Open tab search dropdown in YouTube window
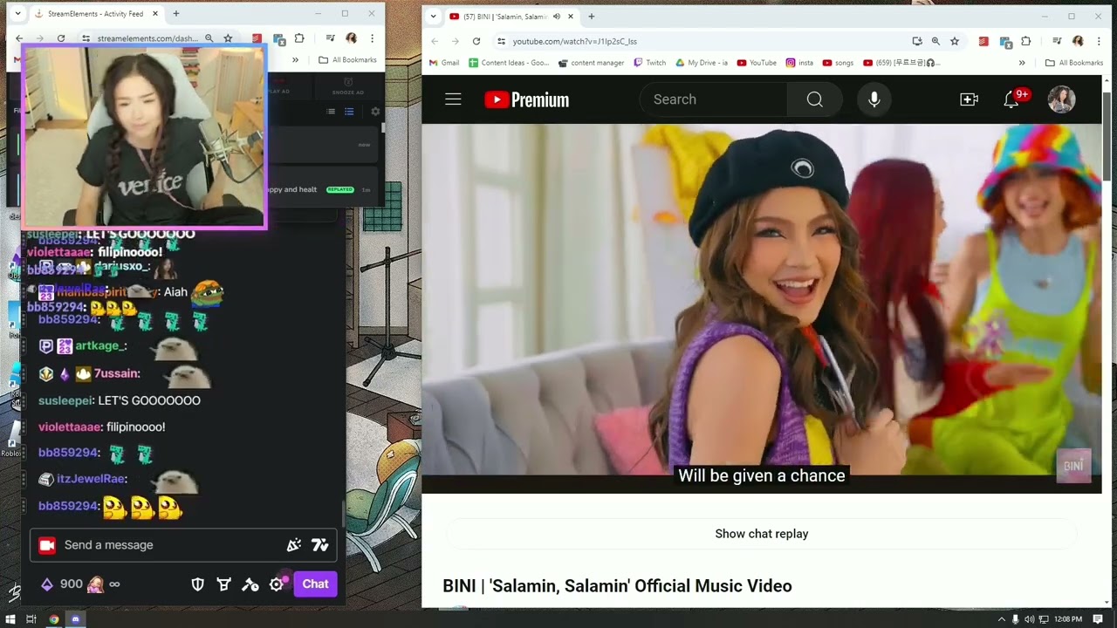Viewport: 1117px width, 628px height. pos(434,16)
